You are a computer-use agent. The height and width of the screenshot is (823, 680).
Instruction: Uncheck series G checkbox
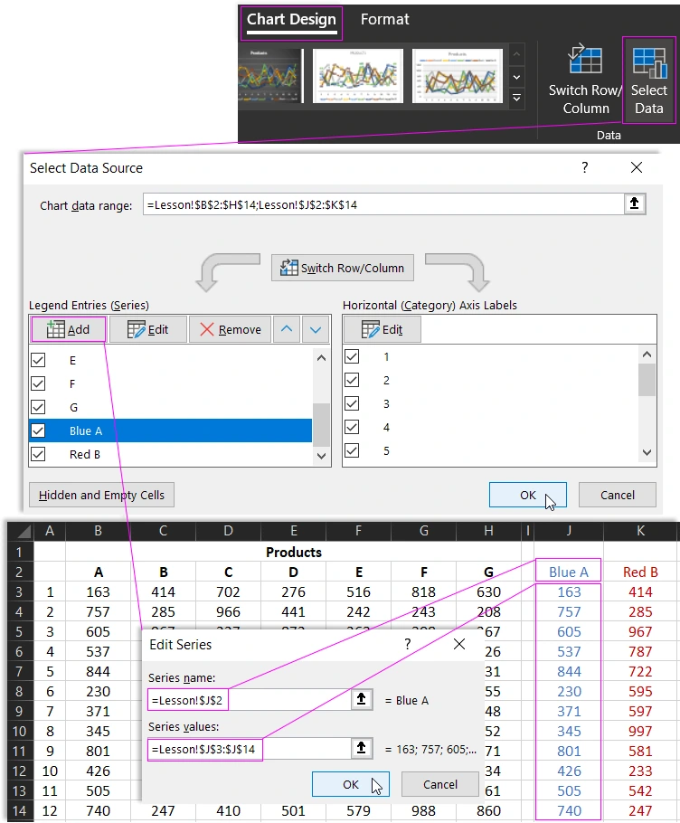click(38, 407)
